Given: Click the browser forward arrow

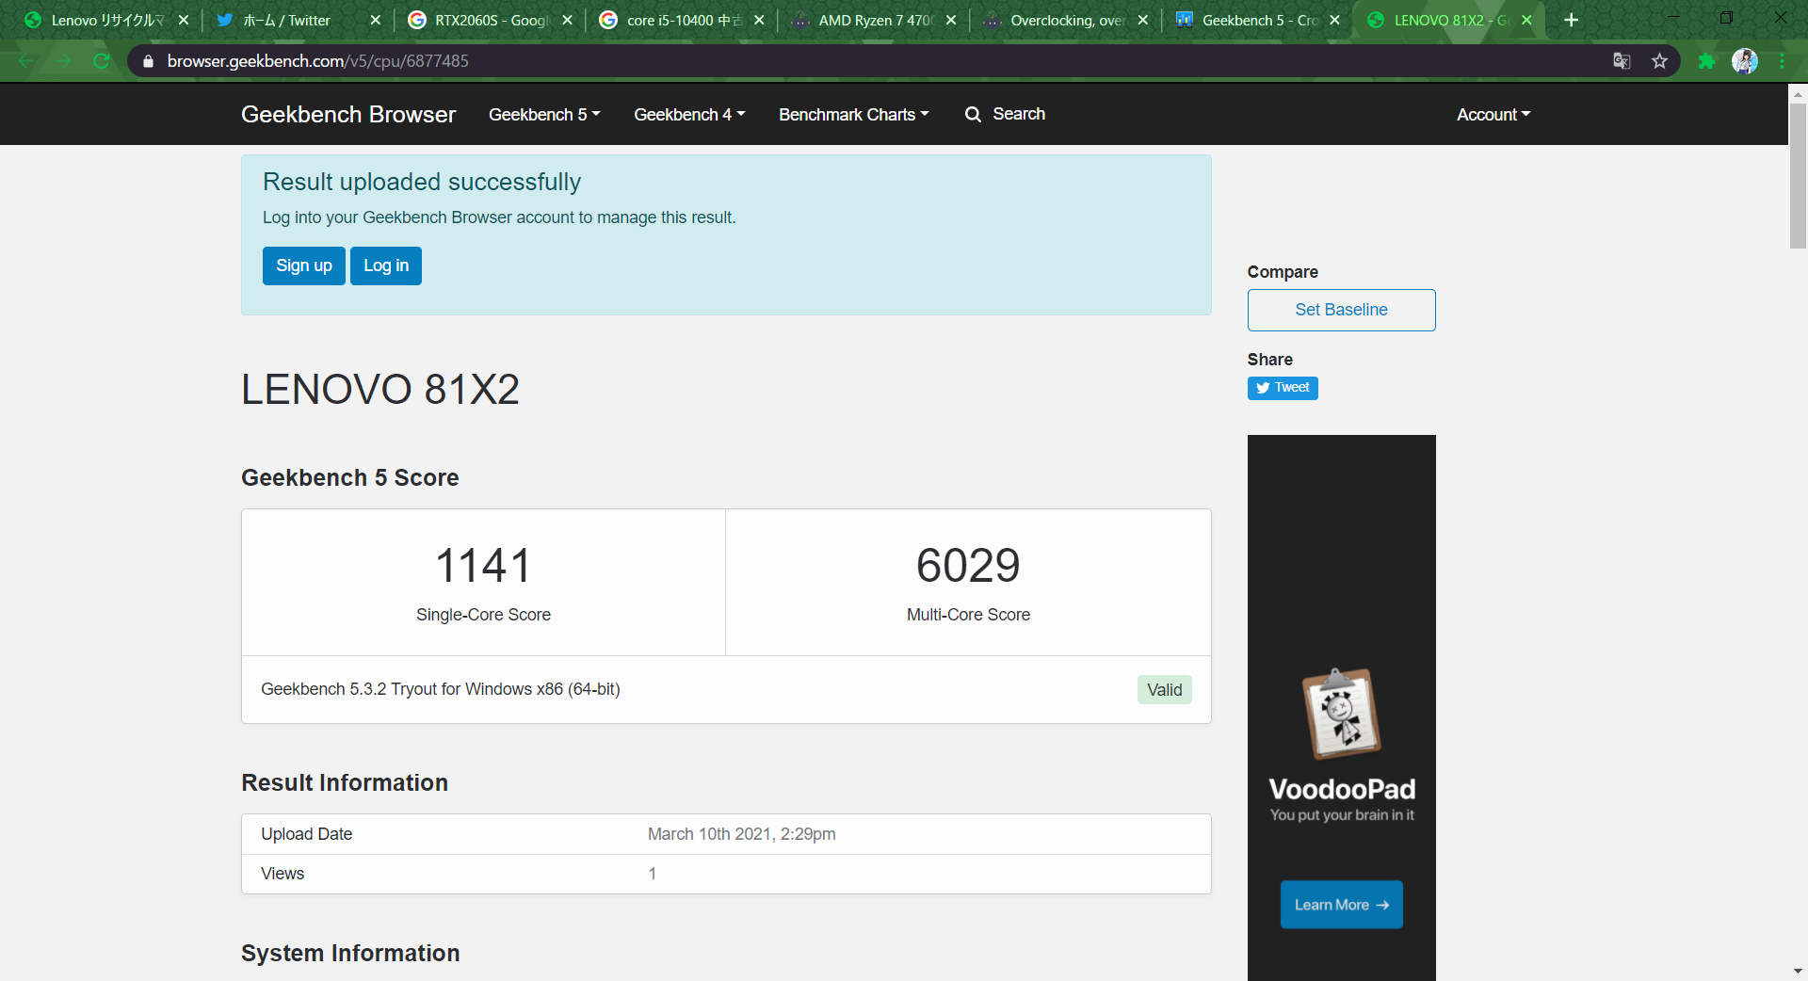Looking at the screenshot, I should coord(63,61).
